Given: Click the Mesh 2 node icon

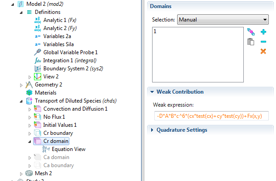Looking at the screenshot, I should 29,173.
